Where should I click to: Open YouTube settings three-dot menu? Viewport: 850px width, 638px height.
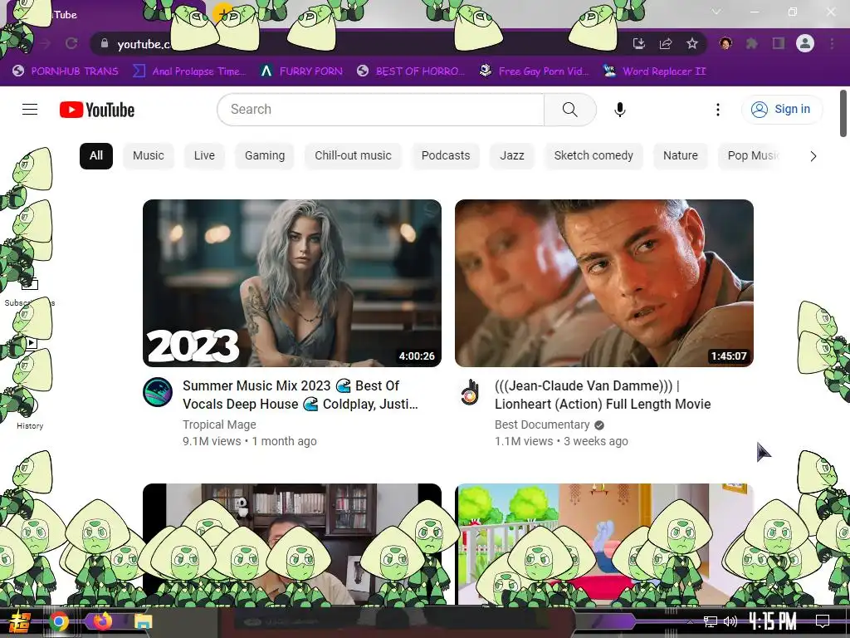pos(718,110)
